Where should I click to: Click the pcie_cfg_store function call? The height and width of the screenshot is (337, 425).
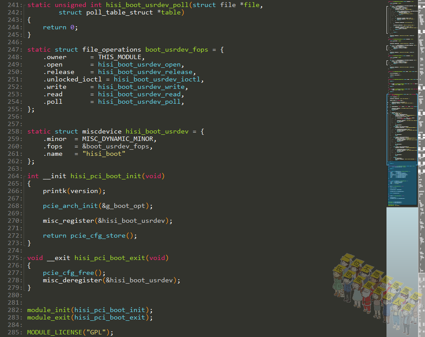(98, 236)
